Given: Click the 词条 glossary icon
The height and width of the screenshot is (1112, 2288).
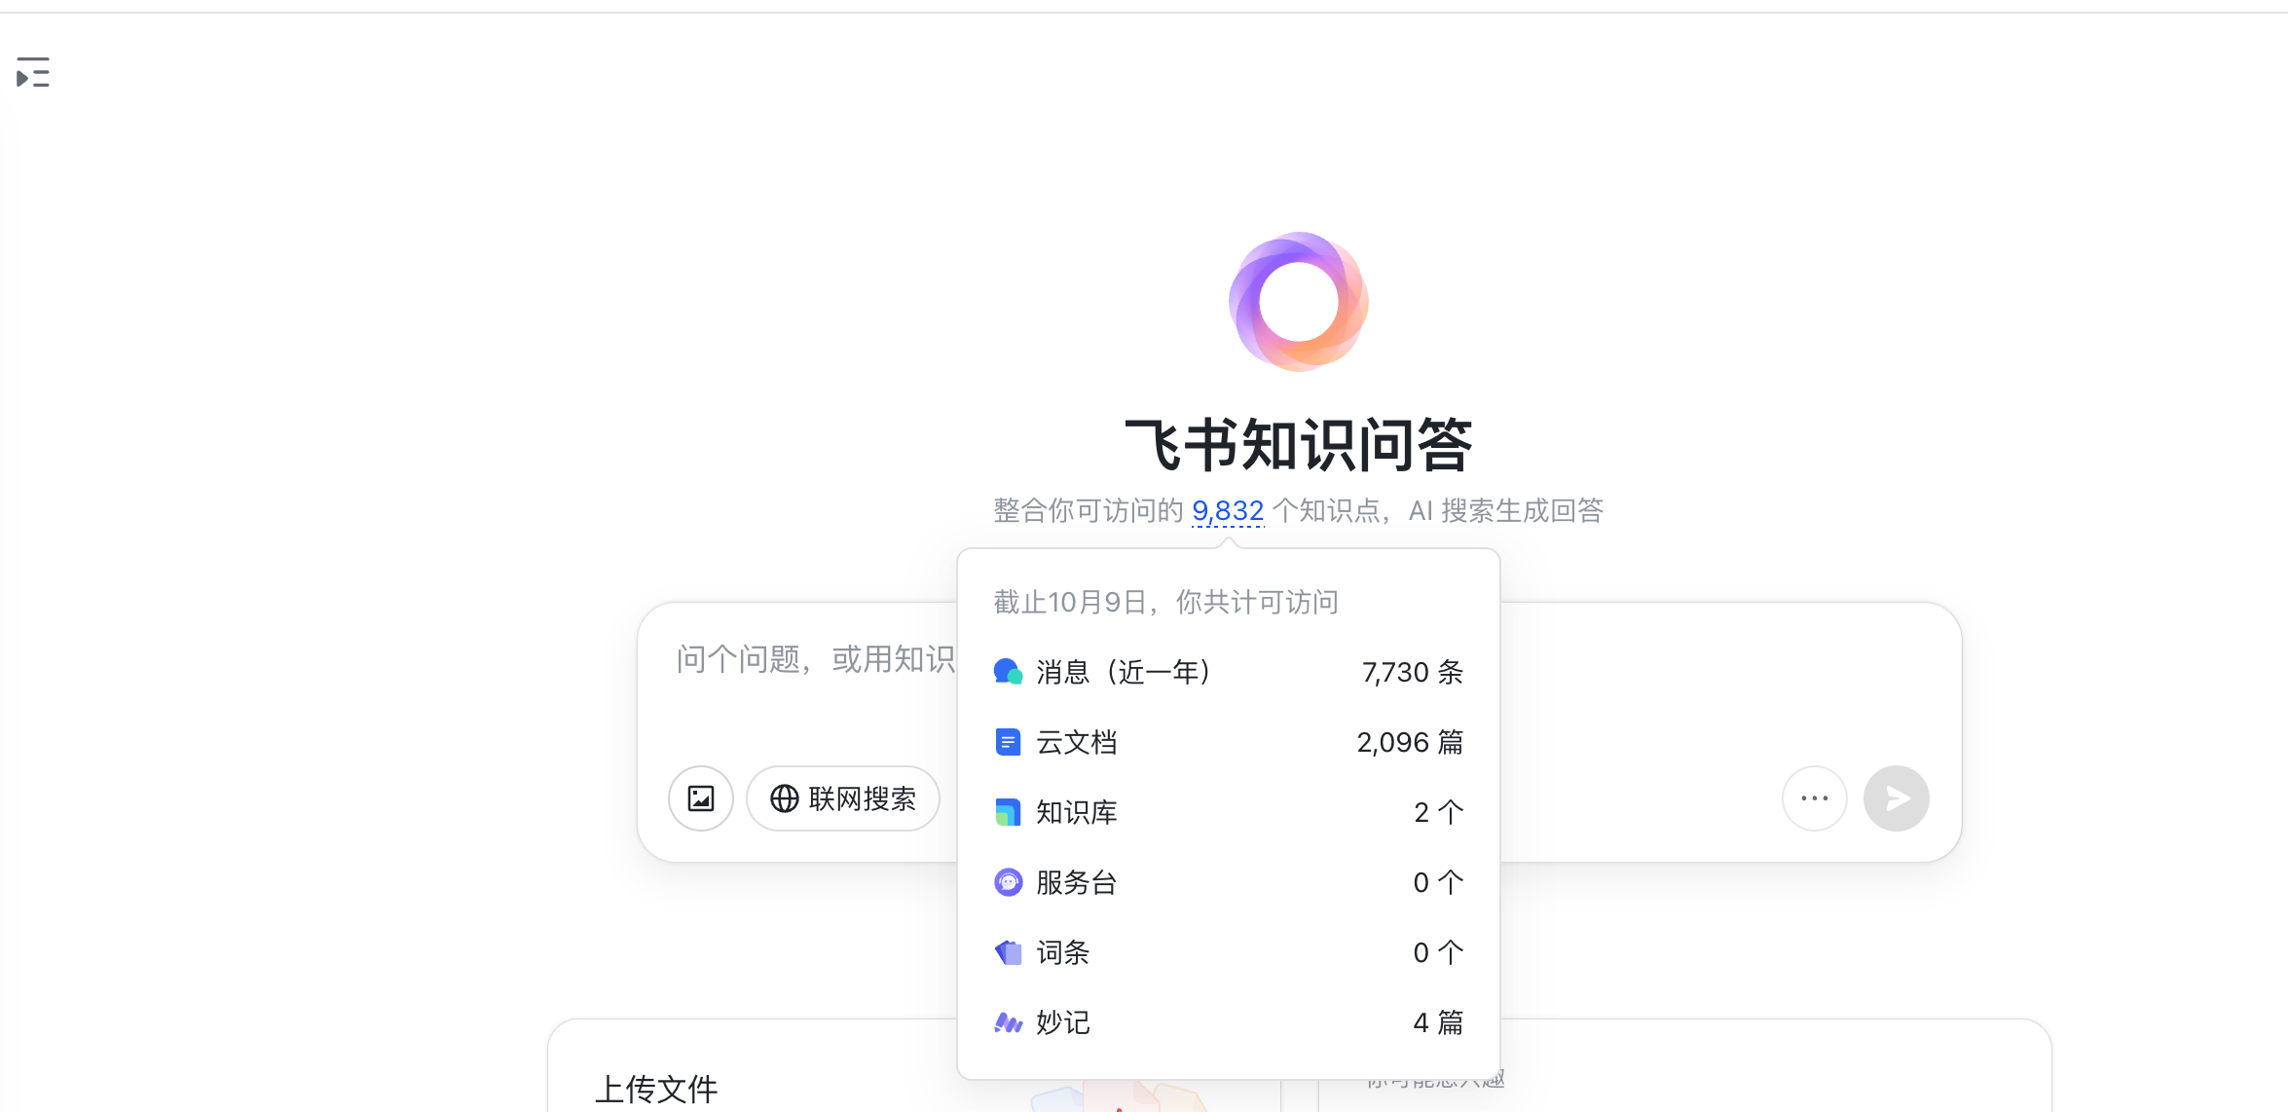Looking at the screenshot, I should [1008, 952].
